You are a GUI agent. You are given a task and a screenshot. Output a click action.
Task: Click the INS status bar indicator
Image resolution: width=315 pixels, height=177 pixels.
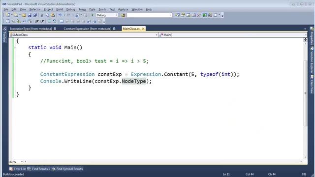click(x=304, y=174)
